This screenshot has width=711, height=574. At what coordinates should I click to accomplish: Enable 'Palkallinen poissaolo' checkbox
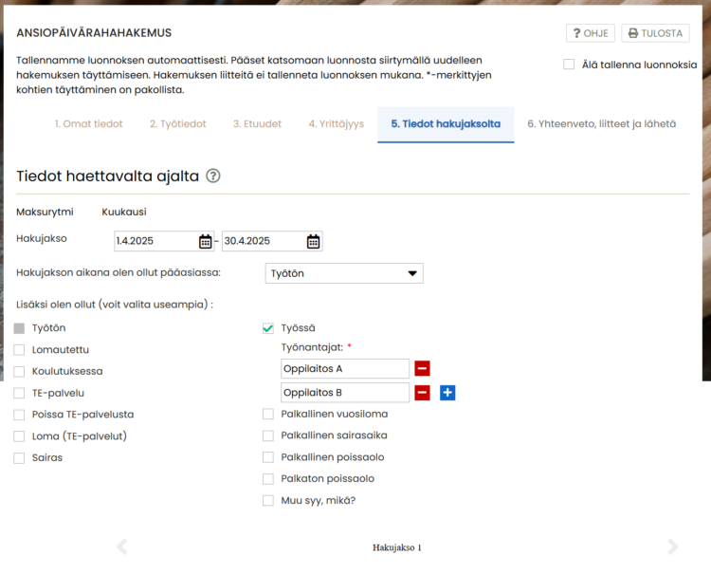coord(268,457)
